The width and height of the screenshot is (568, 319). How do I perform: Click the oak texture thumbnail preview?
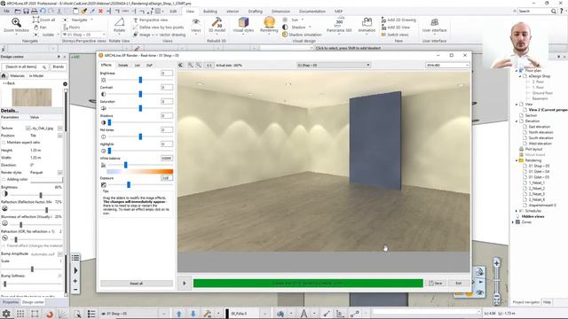[x=32, y=97]
